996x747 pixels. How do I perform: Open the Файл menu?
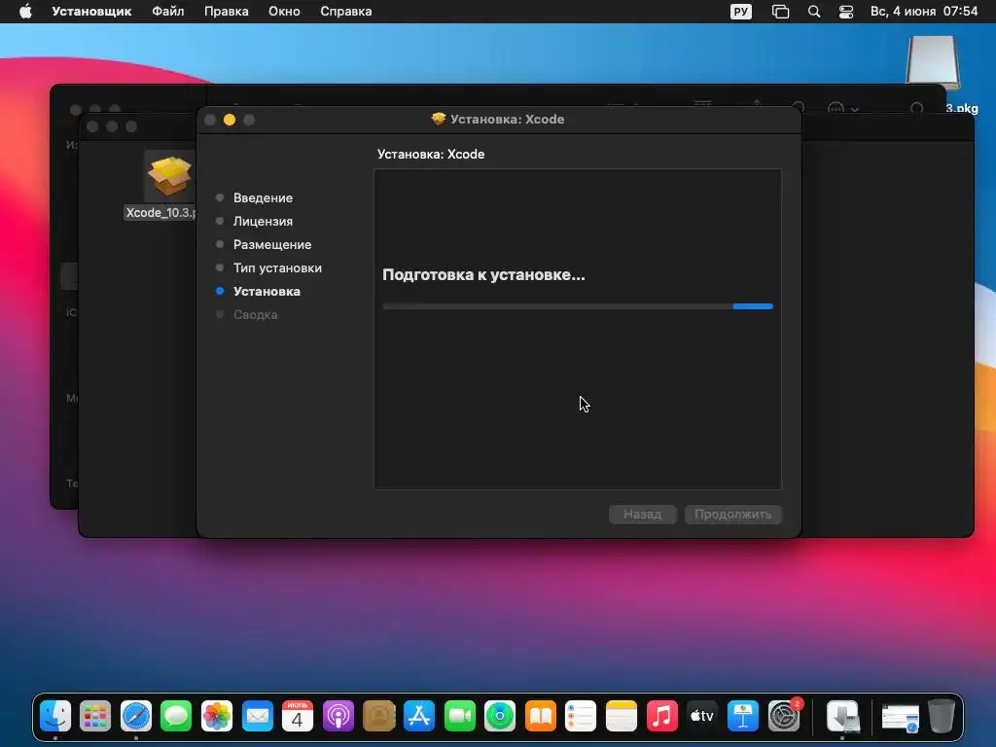[x=167, y=12]
